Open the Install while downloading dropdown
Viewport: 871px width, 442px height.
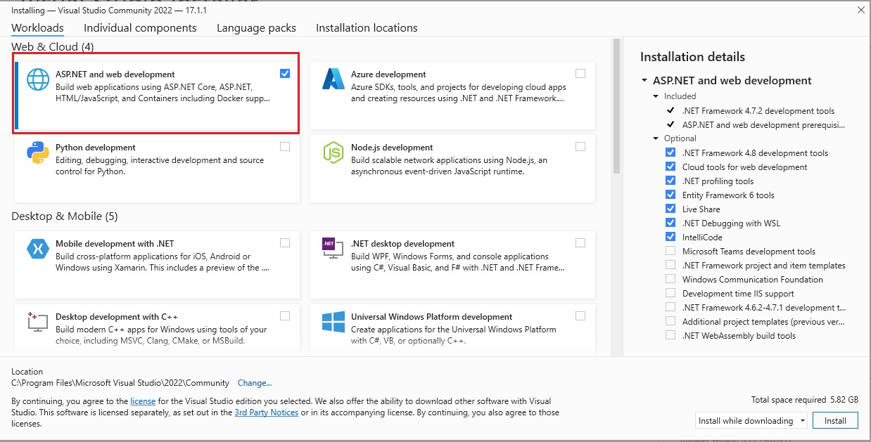pyautogui.click(x=751, y=420)
